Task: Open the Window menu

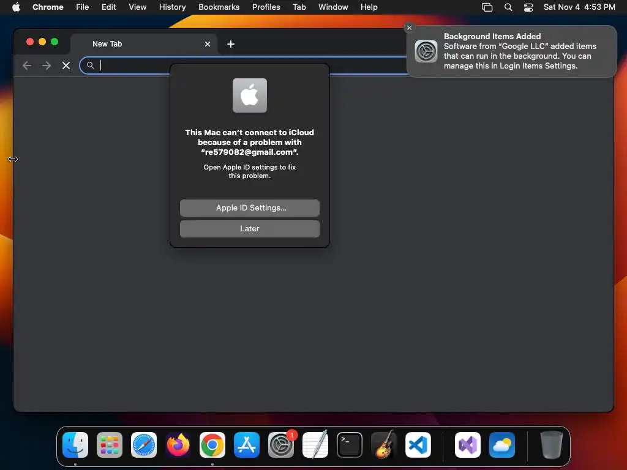Action: pyautogui.click(x=333, y=7)
